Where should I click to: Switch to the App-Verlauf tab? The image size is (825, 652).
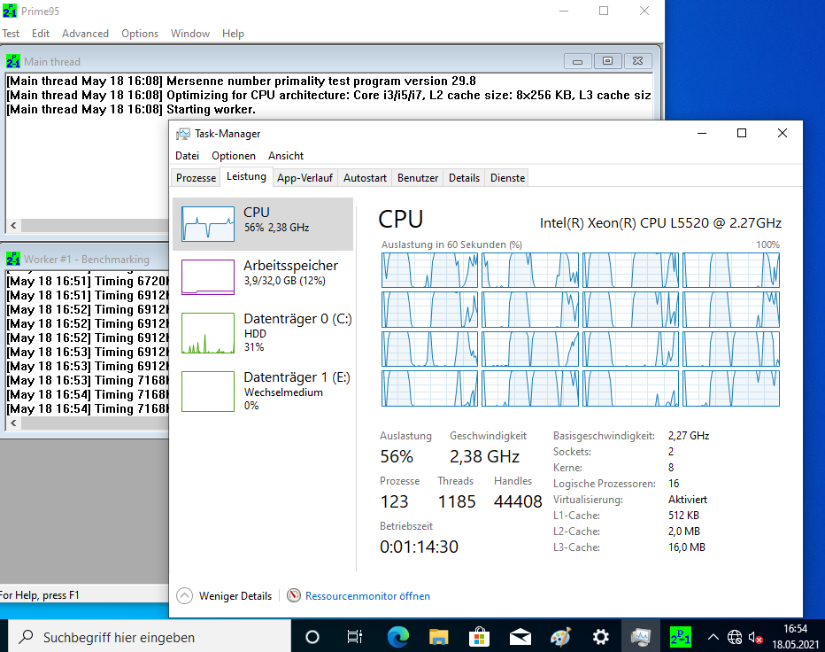pyautogui.click(x=305, y=178)
